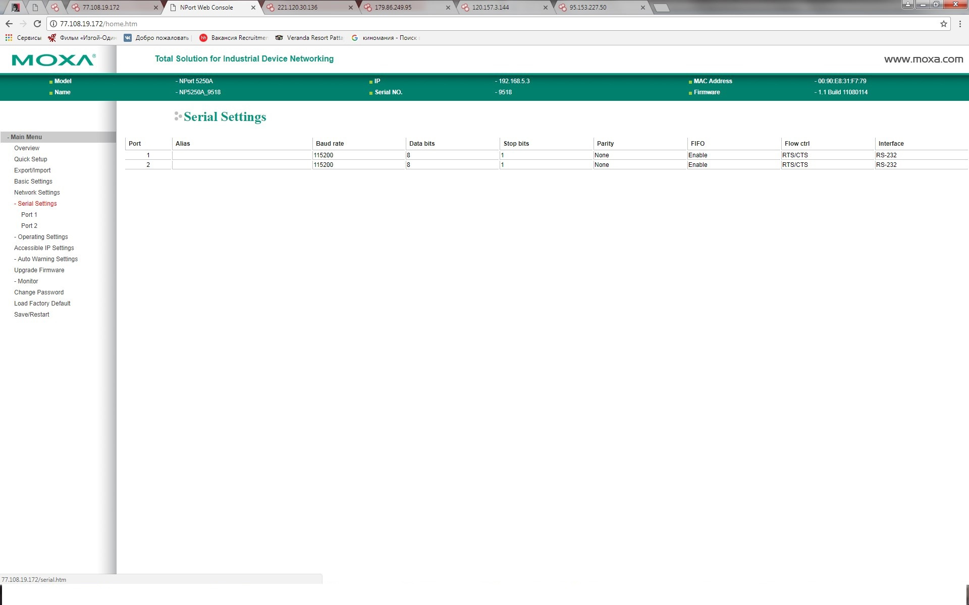
Task: Click the port 2 baud rate 115200
Action: (324, 165)
